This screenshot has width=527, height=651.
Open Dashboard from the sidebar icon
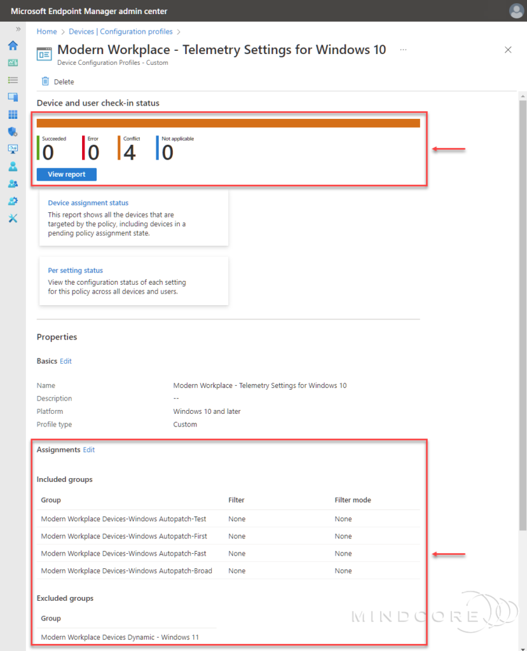point(13,63)
